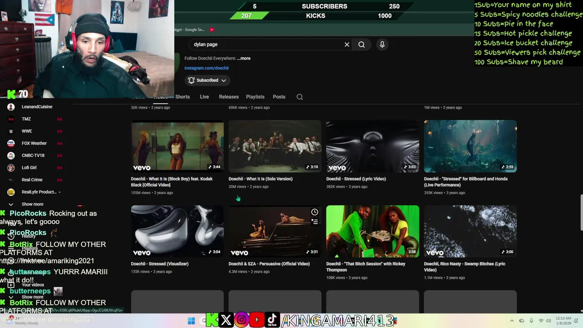The width and height of the screenshot is (583, 328).
Task: Open 'That Bitch Session' title link
Action: point(366,266)
